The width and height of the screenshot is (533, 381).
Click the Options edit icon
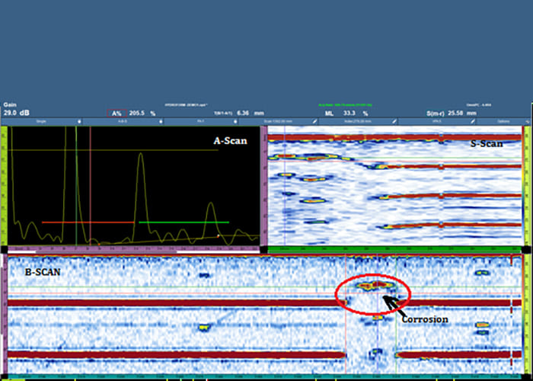(x=527, y=121)
